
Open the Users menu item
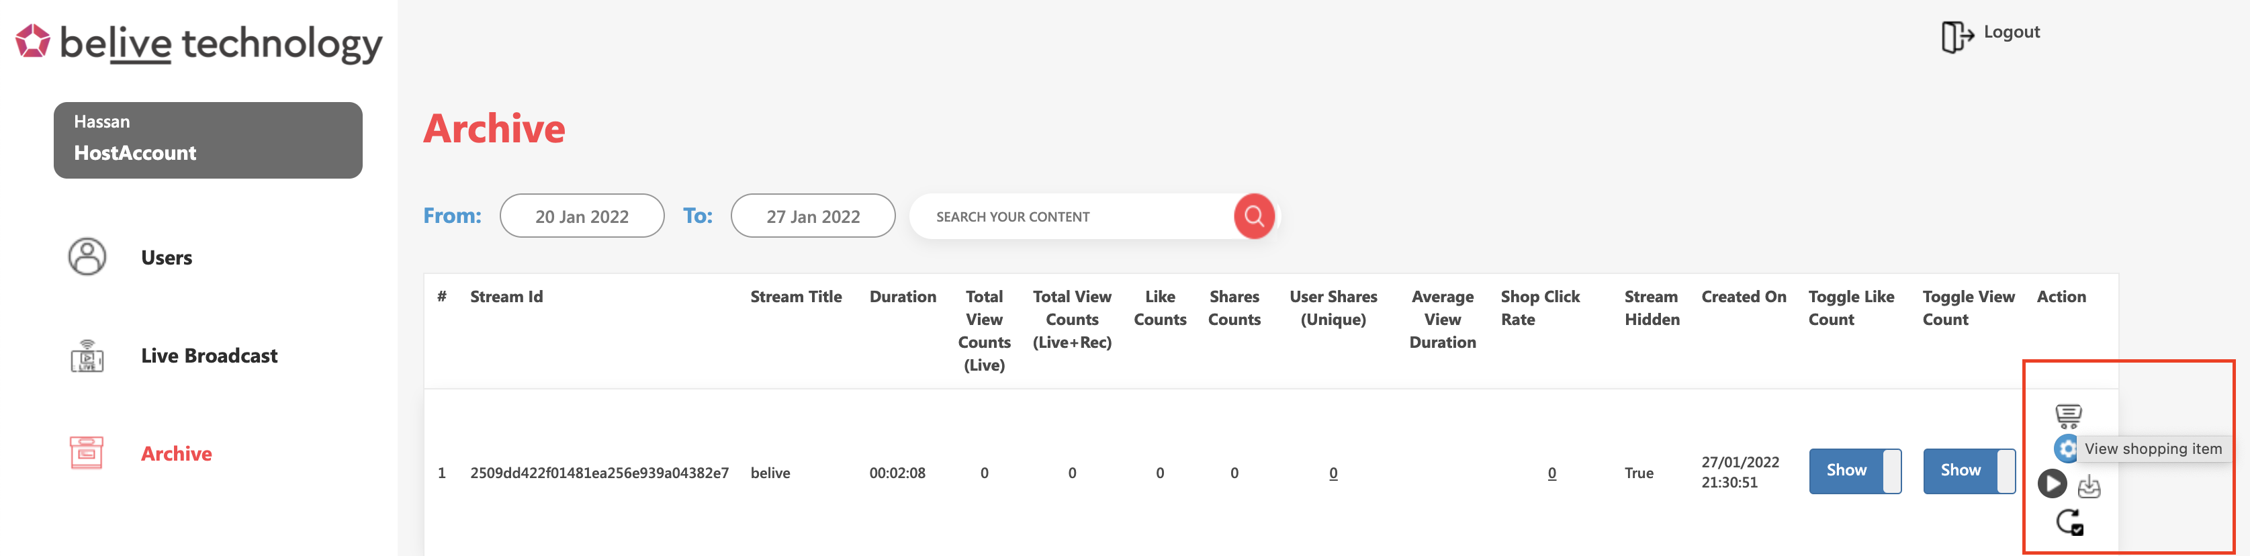(x=166, y=257)
